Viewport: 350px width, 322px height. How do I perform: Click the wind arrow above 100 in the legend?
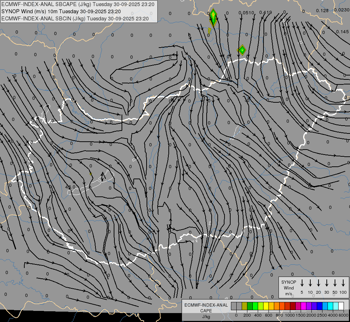(x=343, y=283)
